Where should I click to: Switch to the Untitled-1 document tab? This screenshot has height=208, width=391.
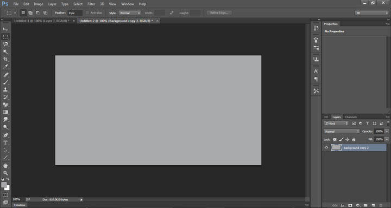pos(42,21)
